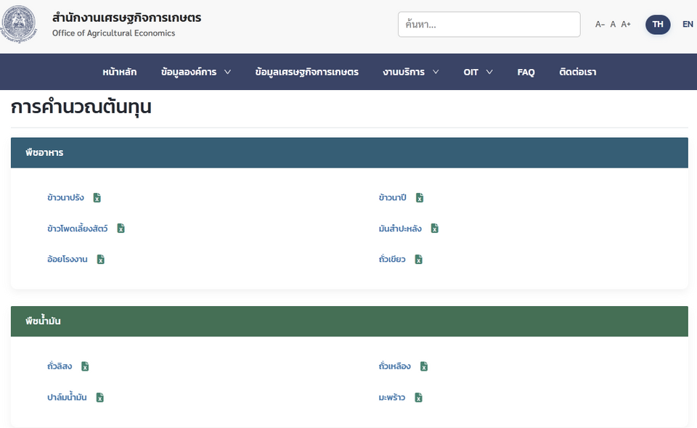Switch language to EN
Screen dimensions: 697x428
tap(688, 25)
